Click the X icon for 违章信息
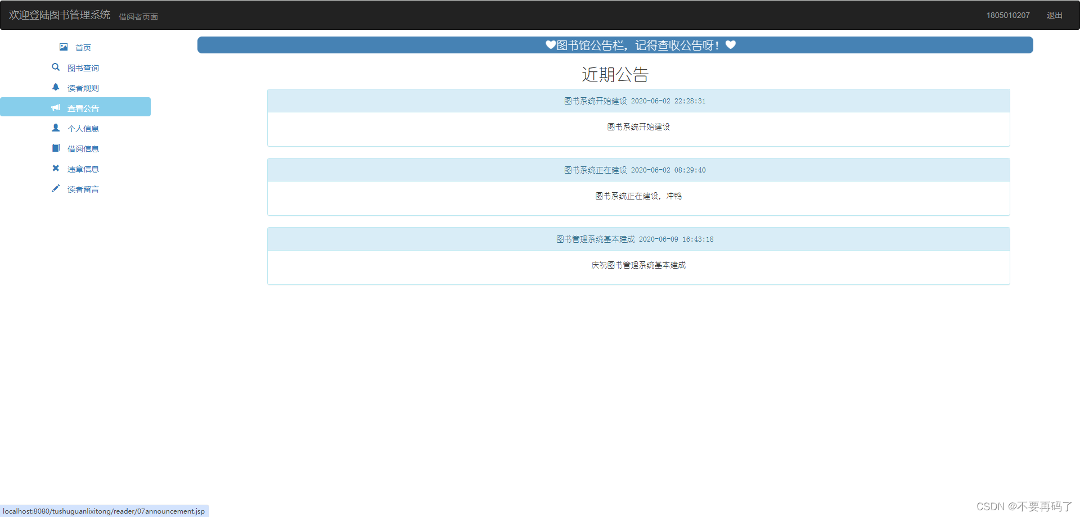This screenshot has width=1080, height=517. [x=56, y=168]
